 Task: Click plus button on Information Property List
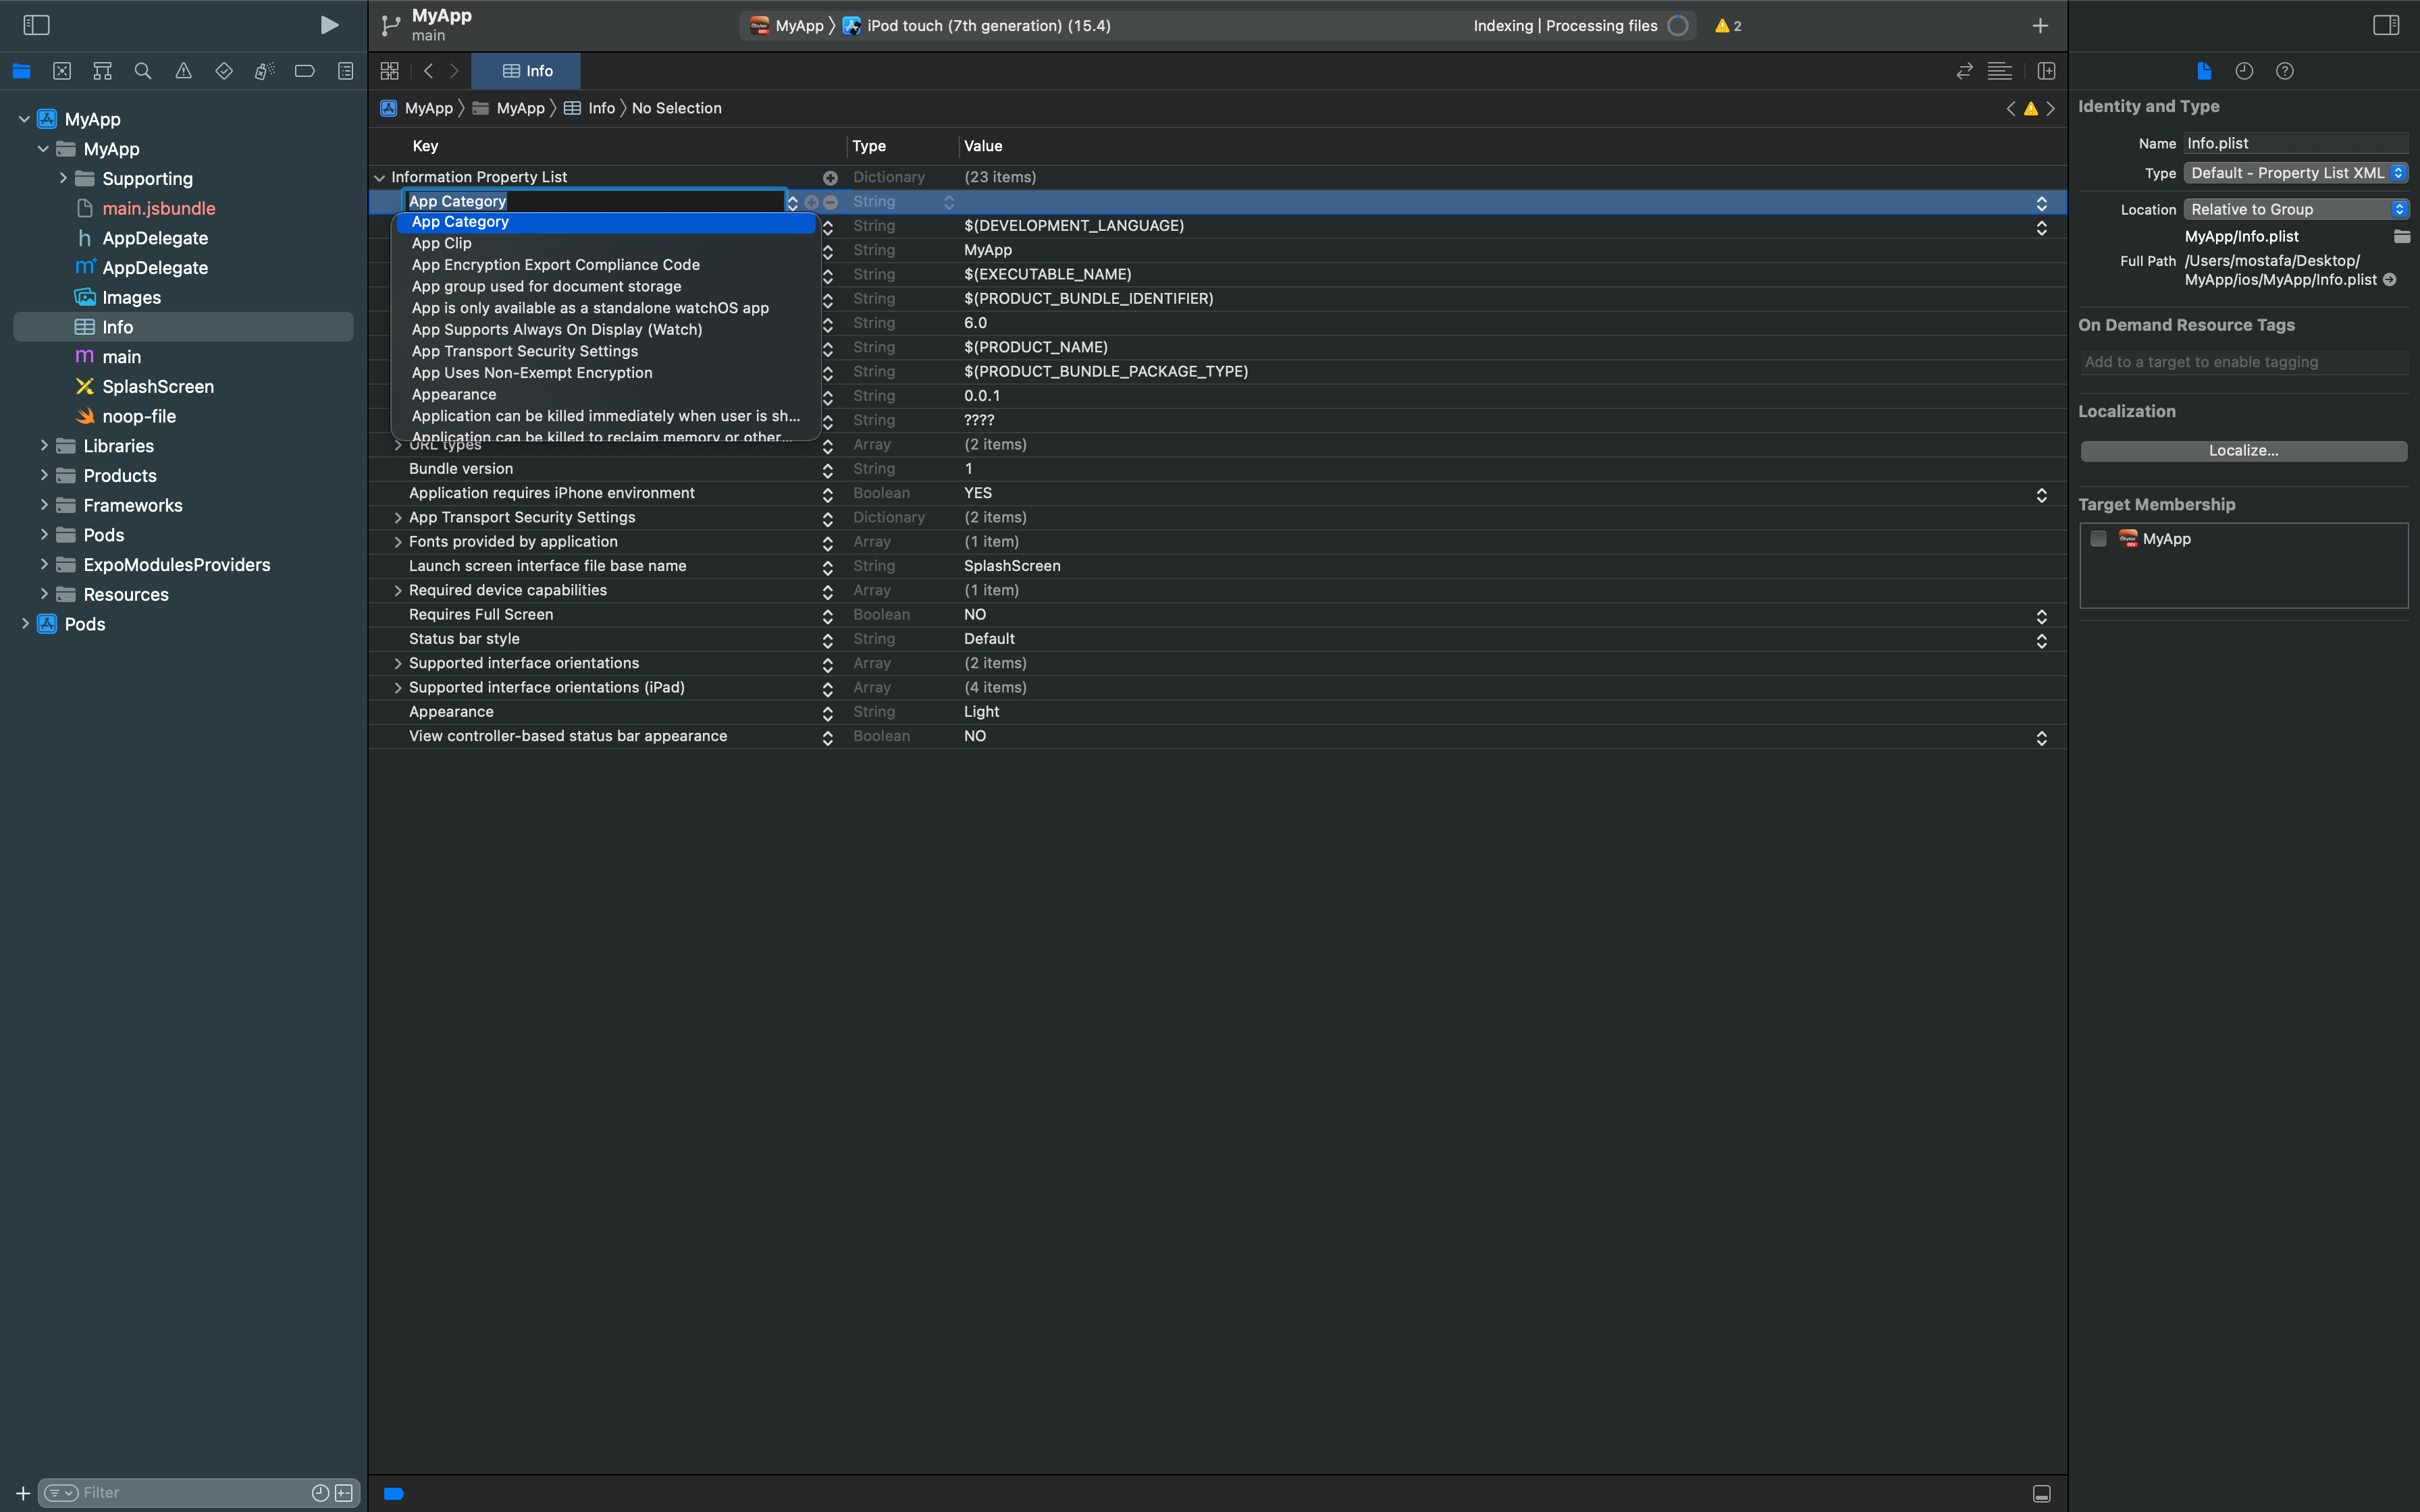[829, 177]
